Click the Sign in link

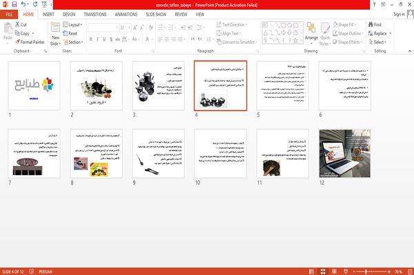coord(399,14)
